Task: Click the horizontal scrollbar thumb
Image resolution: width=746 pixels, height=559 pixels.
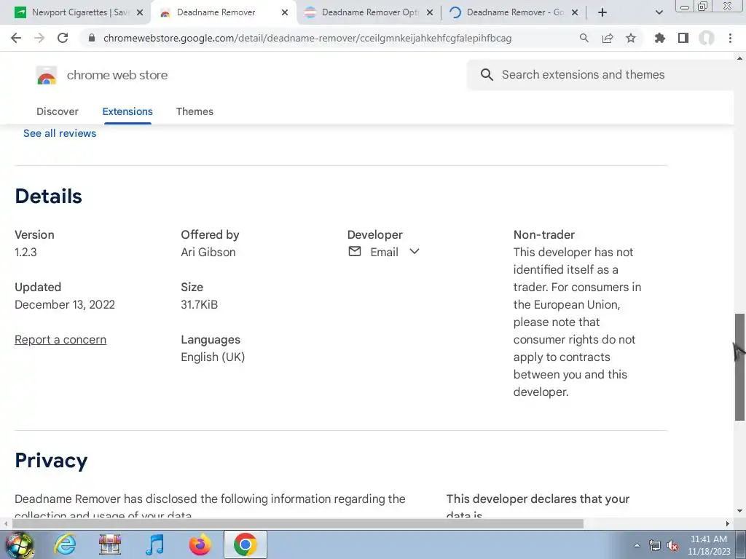Action: pyautogui.click(x=297, y=523)
